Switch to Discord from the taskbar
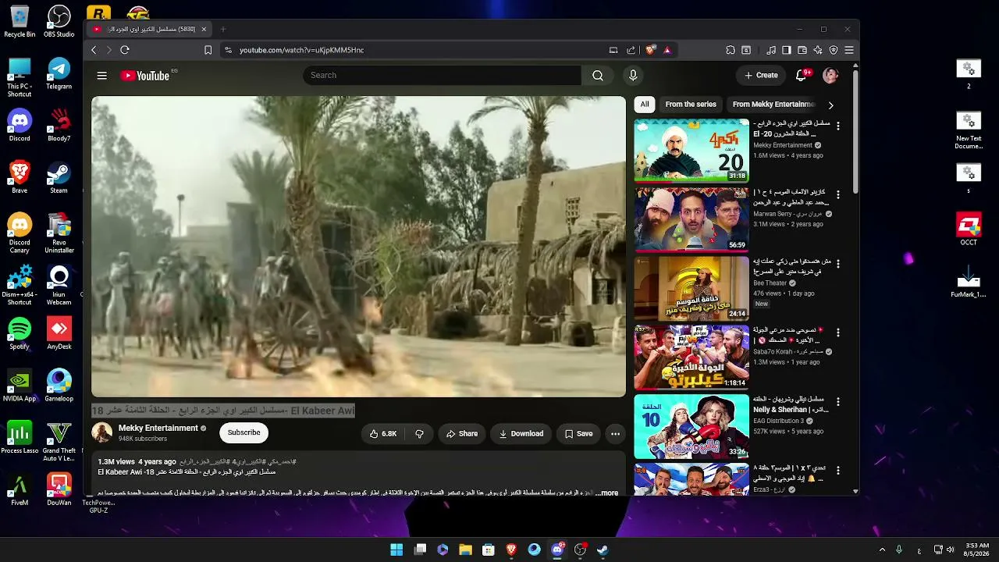This screenshot has height=562, width=999. 557,550
